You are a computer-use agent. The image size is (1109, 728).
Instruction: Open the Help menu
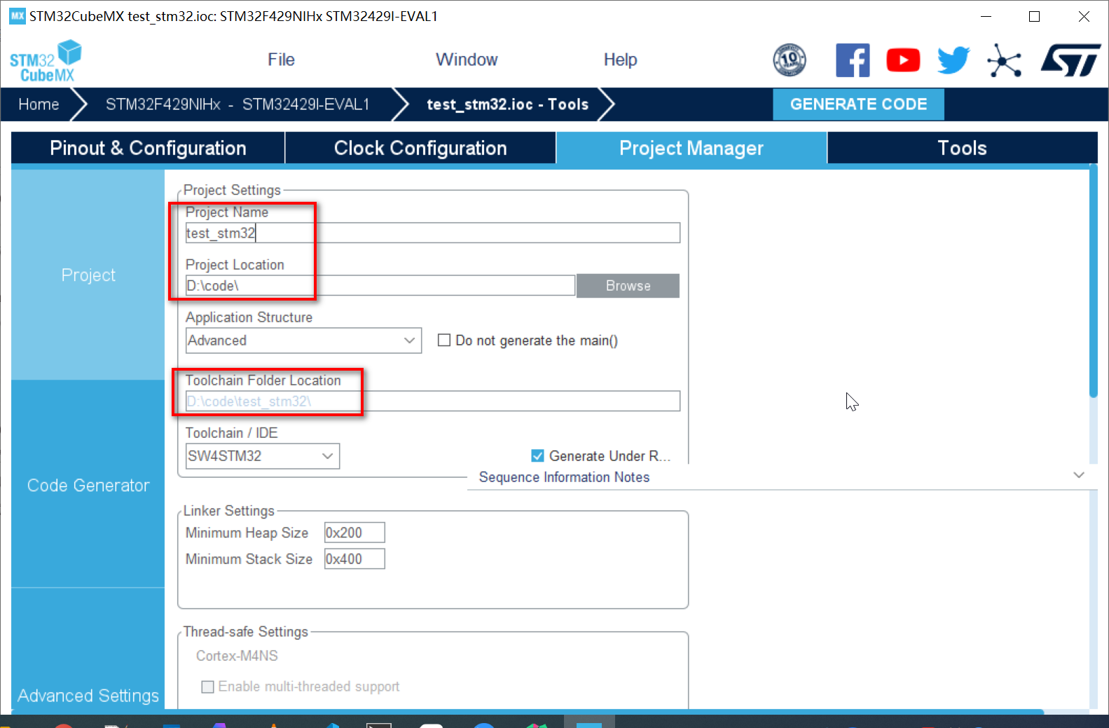point(620,60)
